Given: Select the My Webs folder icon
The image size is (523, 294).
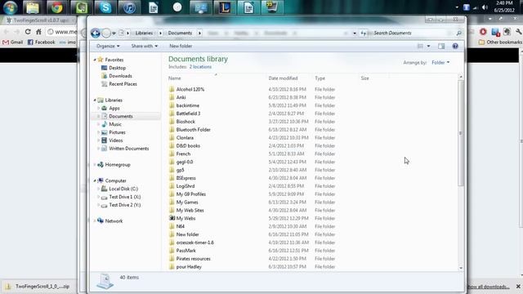Looking at the screenshot, I should tap(172, 218).
